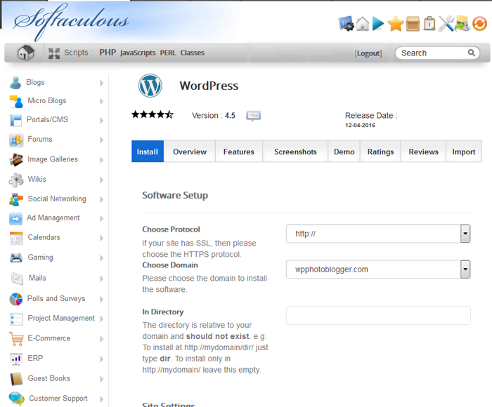Open the Social Networking category label
Viewport: 492px width, 407px height.
pyautogui.click(x=57, y=199)
